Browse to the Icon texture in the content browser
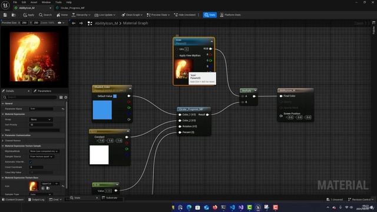The width and height of the screenshot is (377, 212). (x=48, y=188)
